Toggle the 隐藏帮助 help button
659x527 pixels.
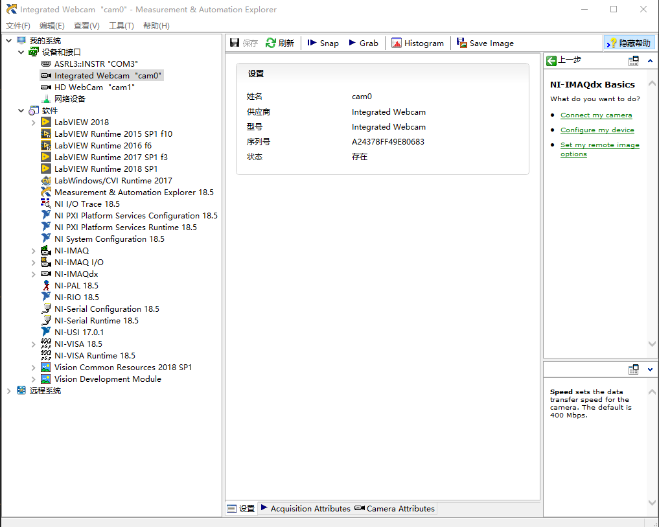tap(629, 43)
